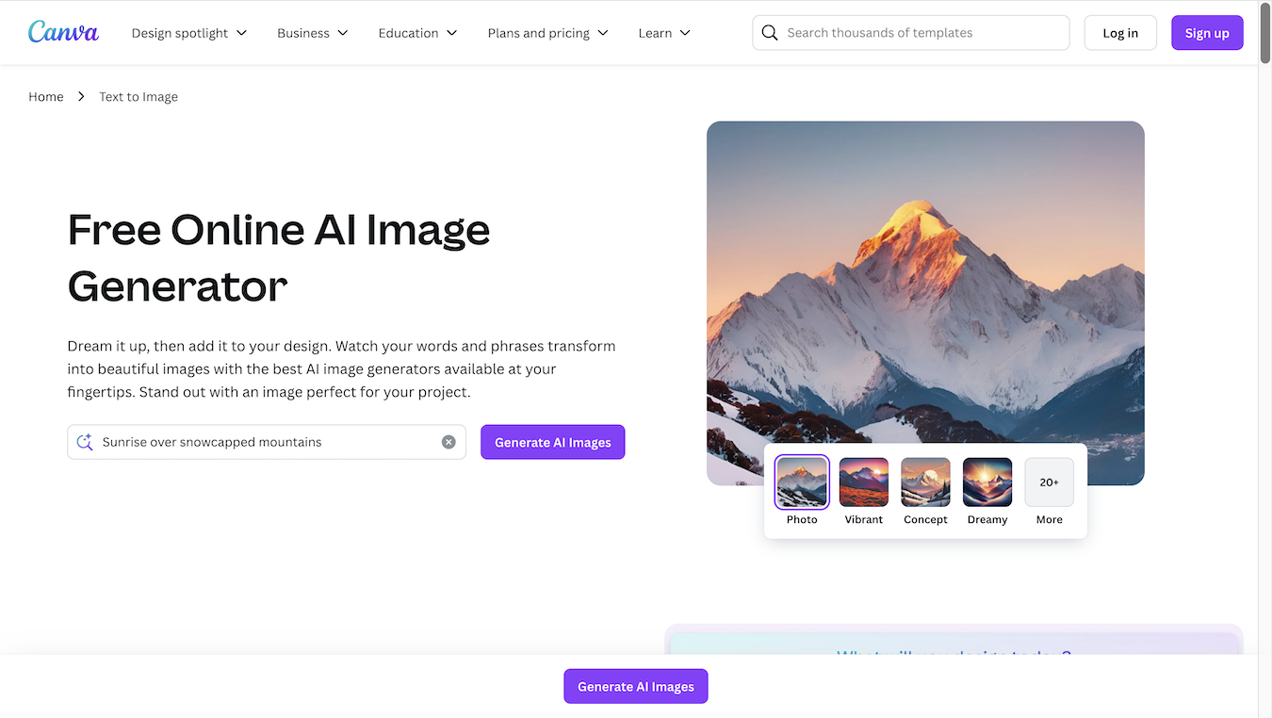Expand the Education menu
Viewport: 1272px width, 718px height.
pyautogui.click(x=417, y=33)
